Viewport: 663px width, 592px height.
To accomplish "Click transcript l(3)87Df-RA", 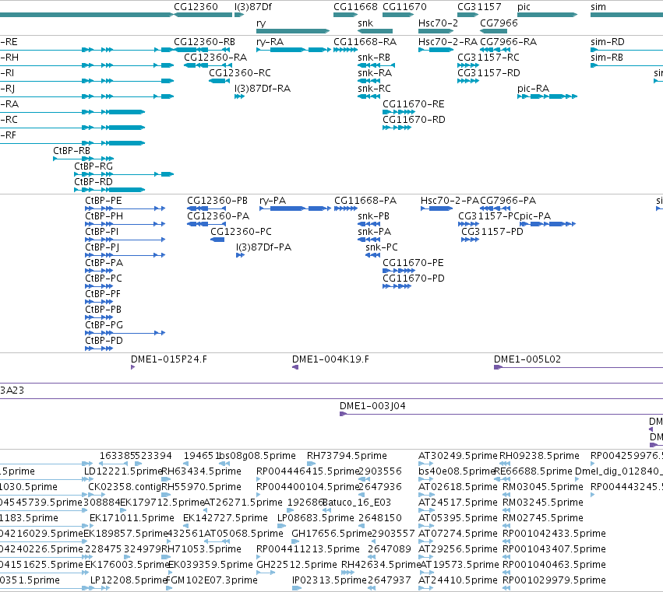I will [x=262, y=88].
